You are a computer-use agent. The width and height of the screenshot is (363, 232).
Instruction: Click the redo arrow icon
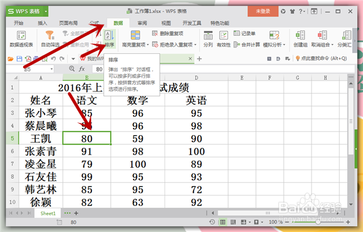[62, 59]
